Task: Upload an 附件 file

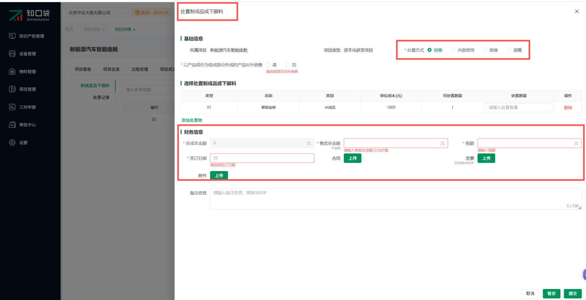Action: point(219,175)
